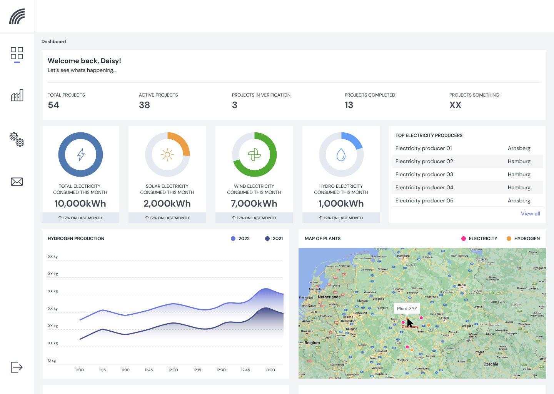The width and height of the screenshot is (554, 394).
Task: Select Electricity producer 01 row
Action: pyautogui.click(x=468, y=148)
